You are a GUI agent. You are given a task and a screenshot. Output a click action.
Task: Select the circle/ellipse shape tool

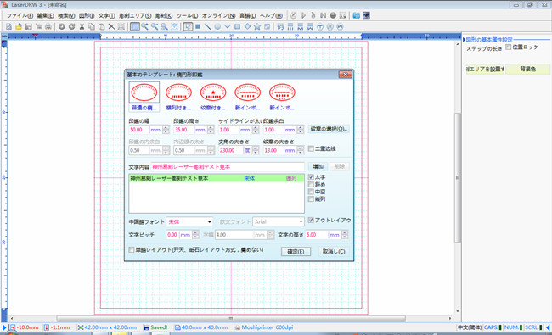point(217,27)
